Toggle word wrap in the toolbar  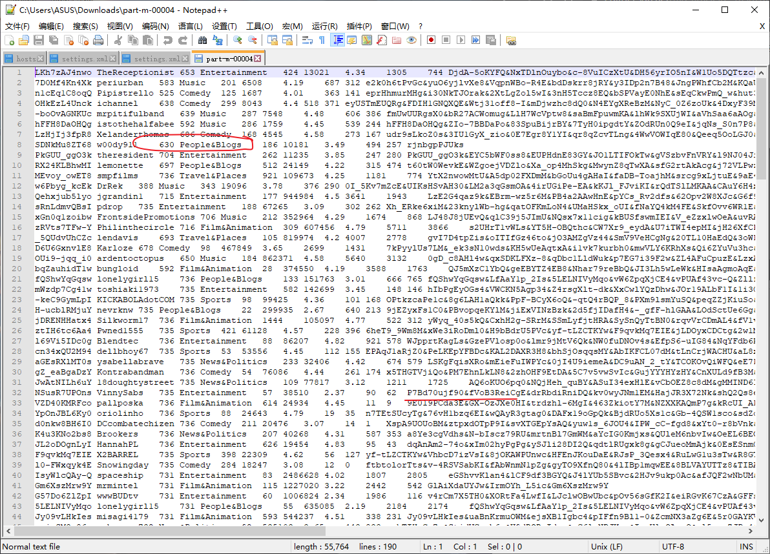tap(307, 40)
